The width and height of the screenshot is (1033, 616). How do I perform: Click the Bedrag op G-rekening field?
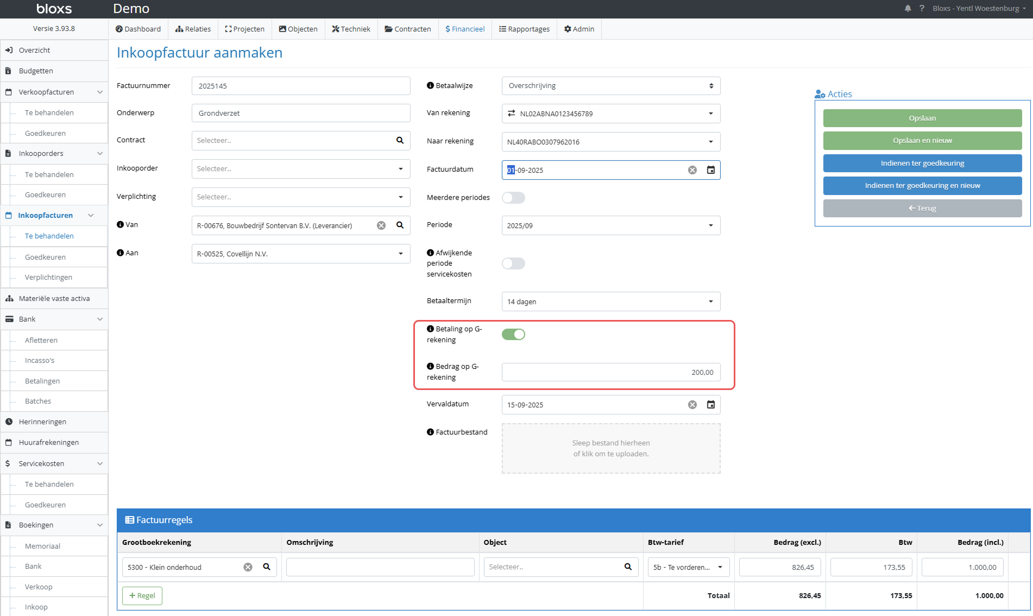611,372
